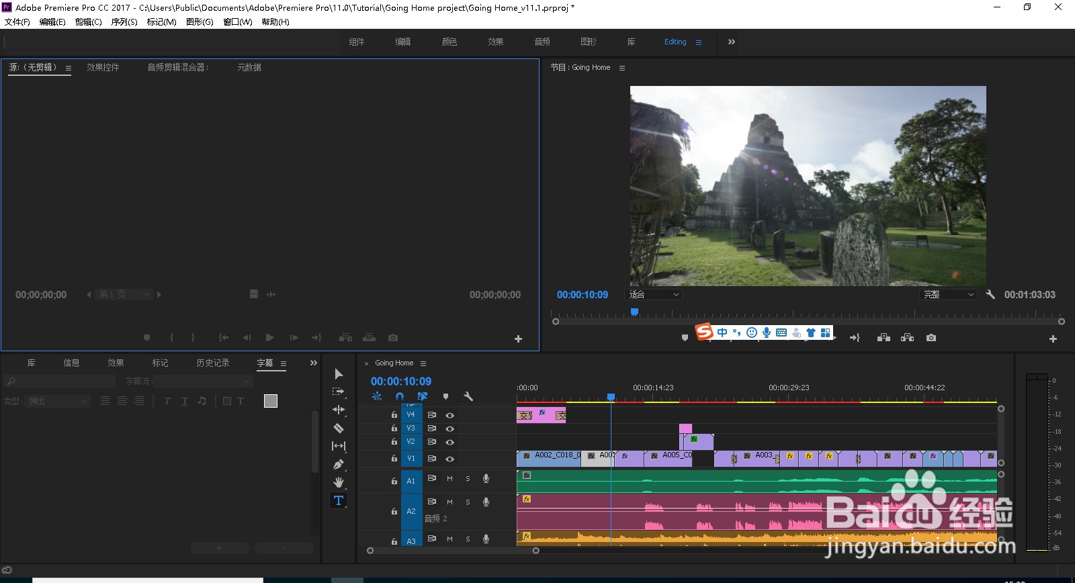Switch to the 历史记录 panel tab
Viewport: 1075px width, 583px height.
click(213, 363)
